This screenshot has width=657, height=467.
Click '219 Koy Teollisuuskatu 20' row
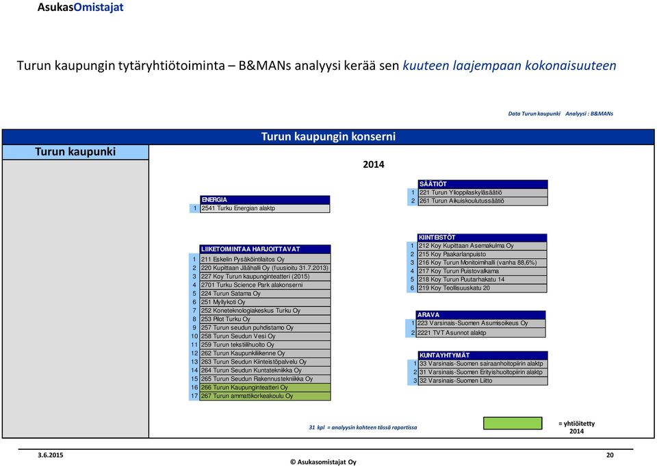pyautogui.click(x=482, y=288)
